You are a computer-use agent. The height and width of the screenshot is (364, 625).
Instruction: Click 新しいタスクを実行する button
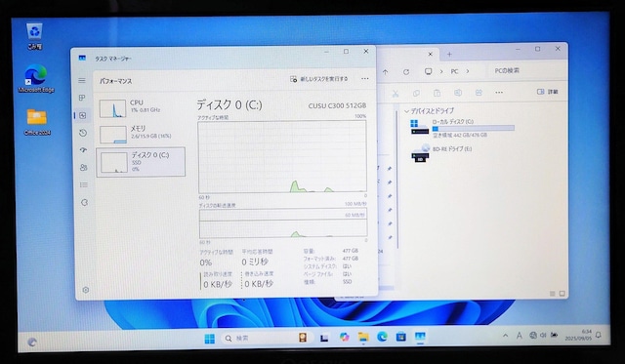point(319,79)
